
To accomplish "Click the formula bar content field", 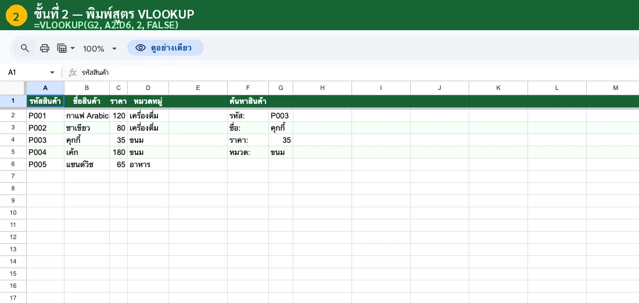I will pos(349,73).
